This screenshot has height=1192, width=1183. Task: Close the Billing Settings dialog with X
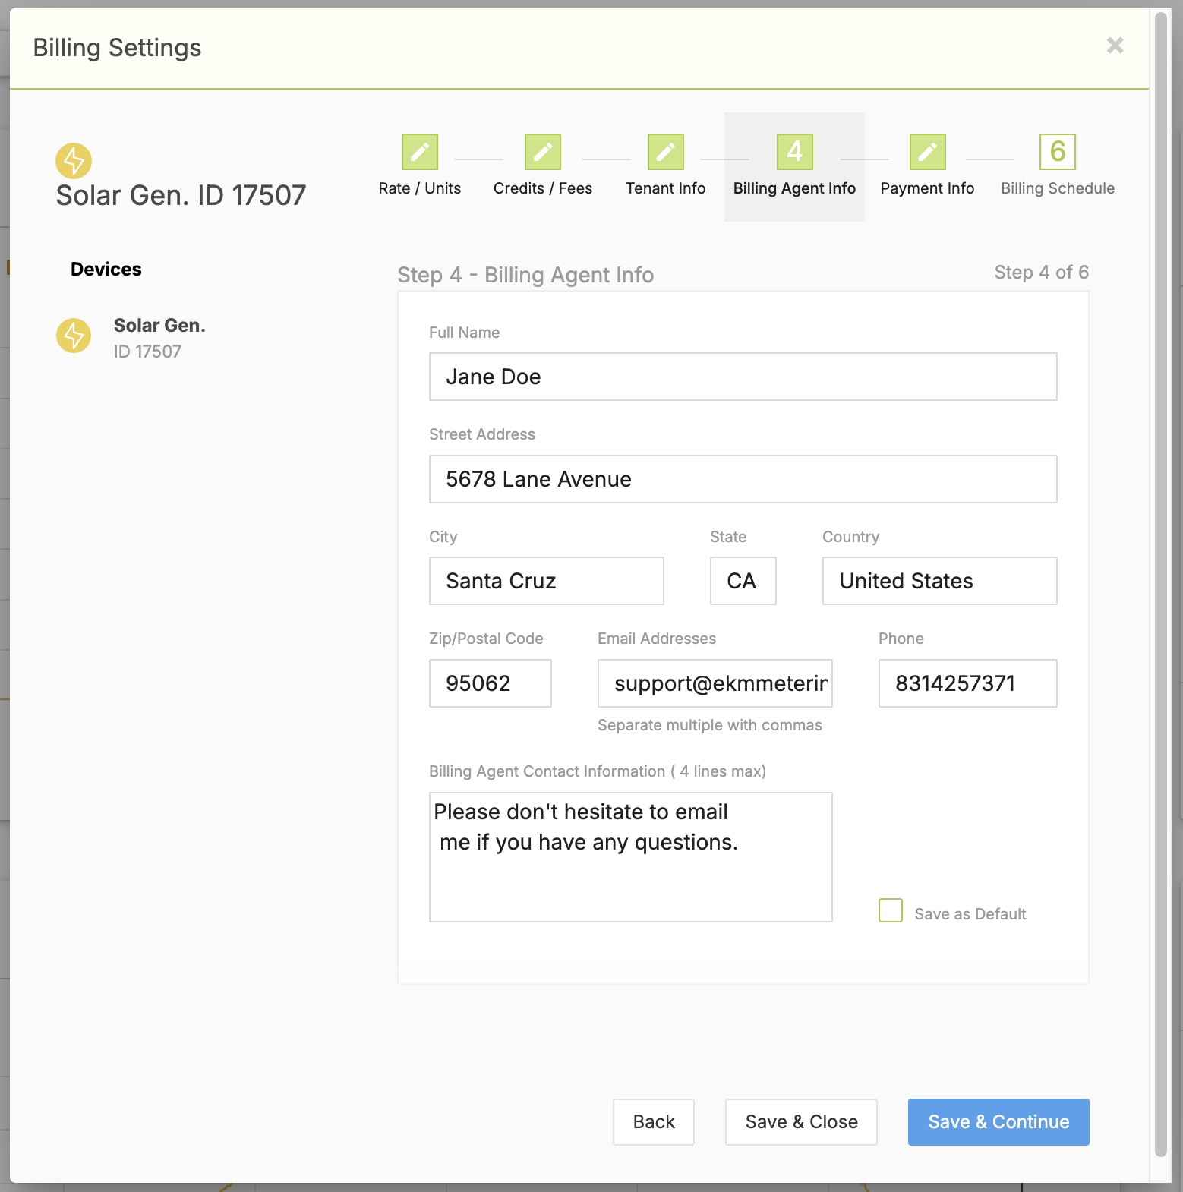click(x=1115, y=46)
